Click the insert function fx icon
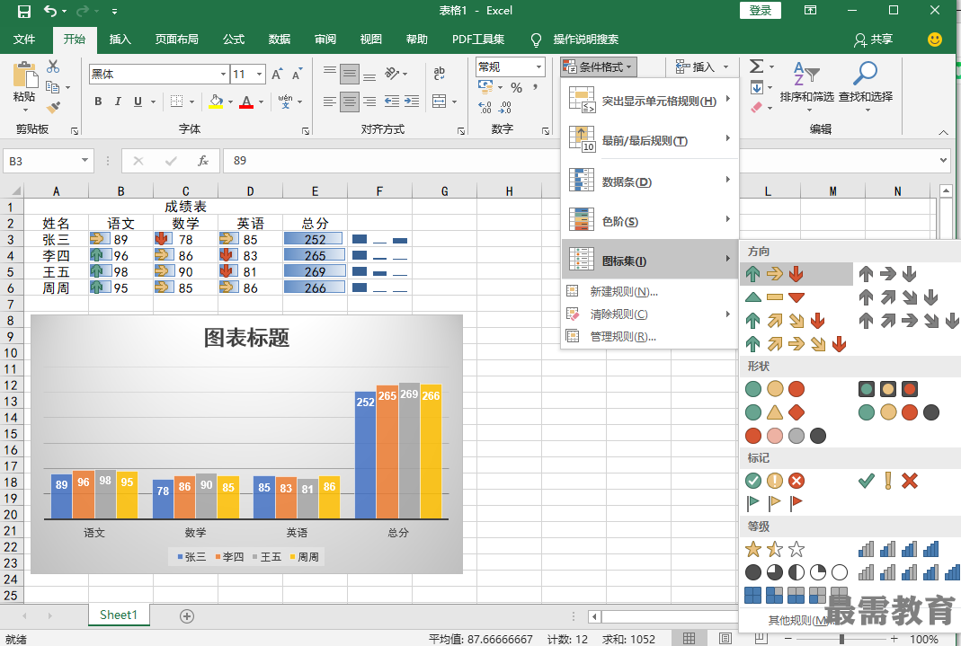 click(203, 161)
